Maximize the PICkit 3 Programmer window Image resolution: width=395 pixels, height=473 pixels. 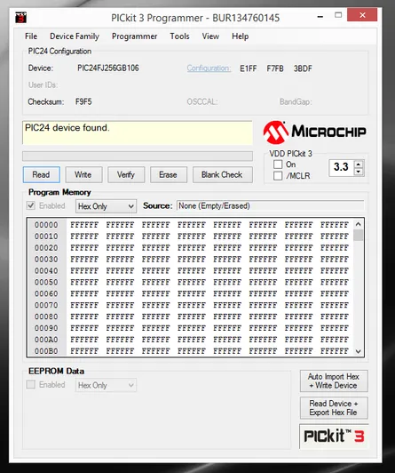(338, 15)
